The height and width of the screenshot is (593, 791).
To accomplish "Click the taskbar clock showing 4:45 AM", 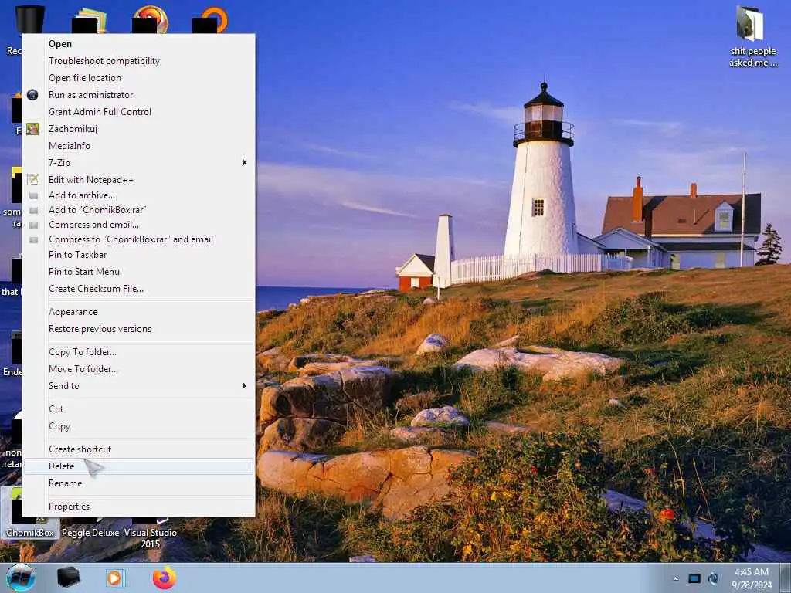I will 752,578.
